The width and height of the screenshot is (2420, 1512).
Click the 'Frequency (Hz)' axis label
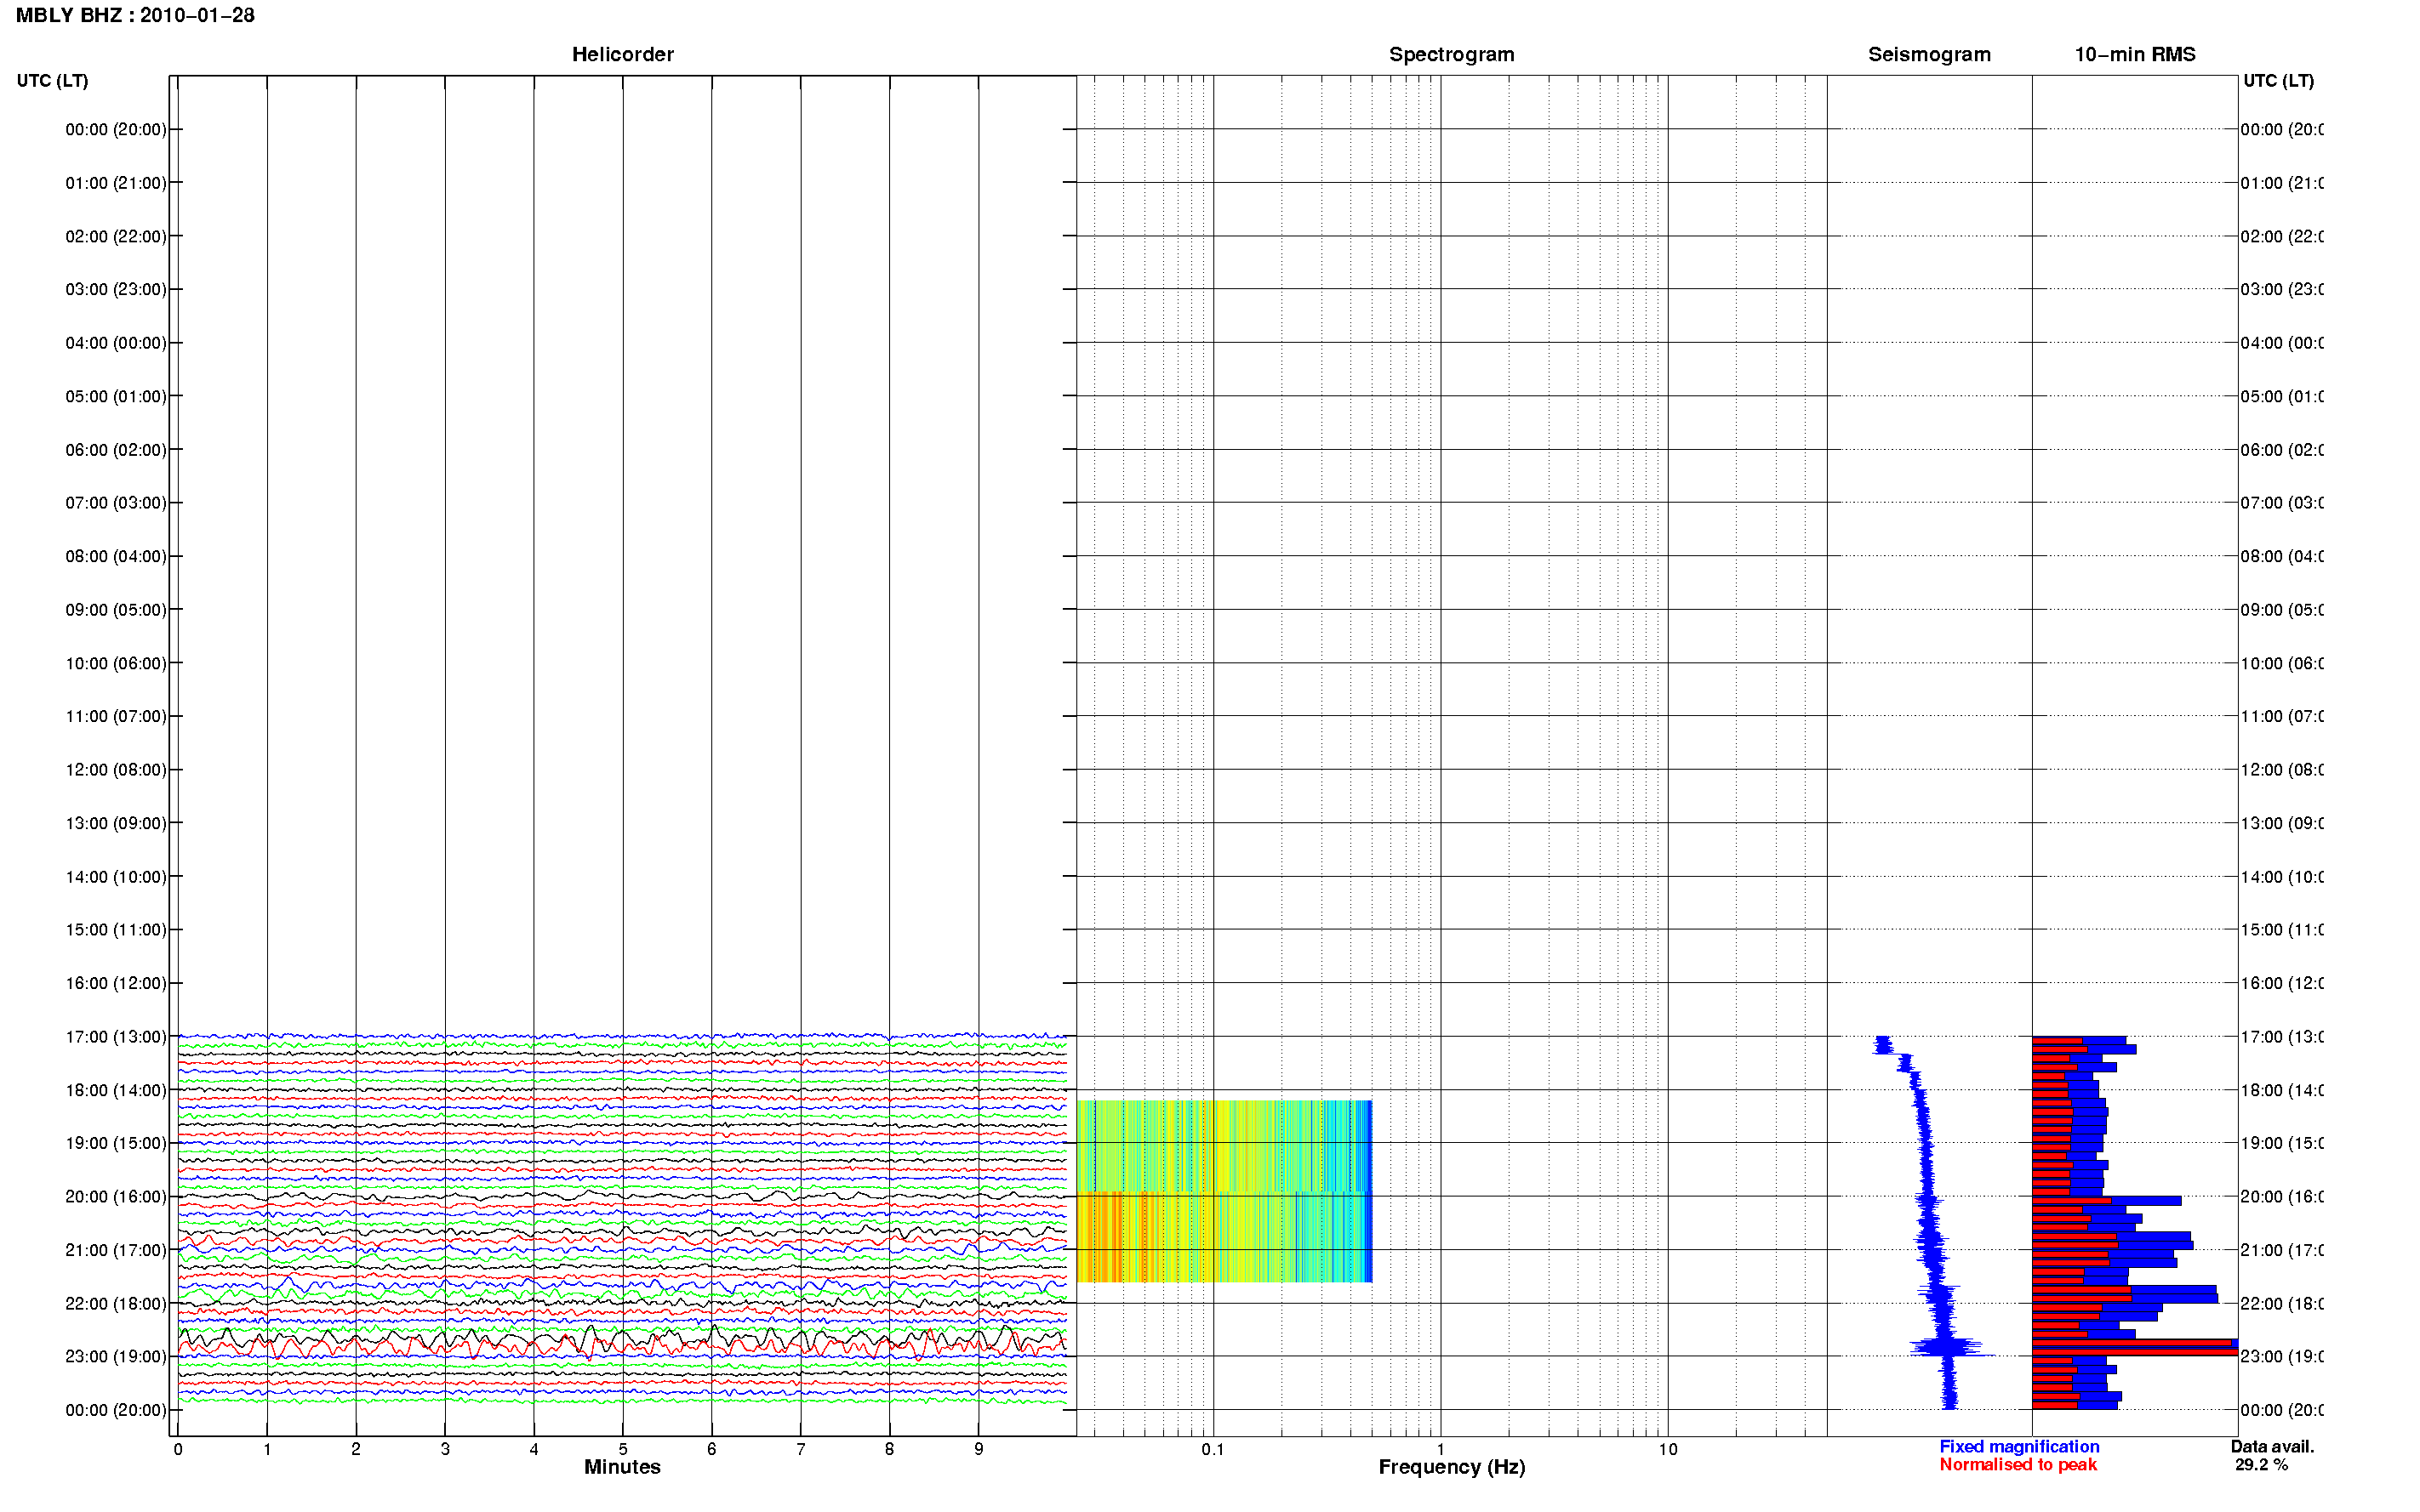(1452, 1467)
